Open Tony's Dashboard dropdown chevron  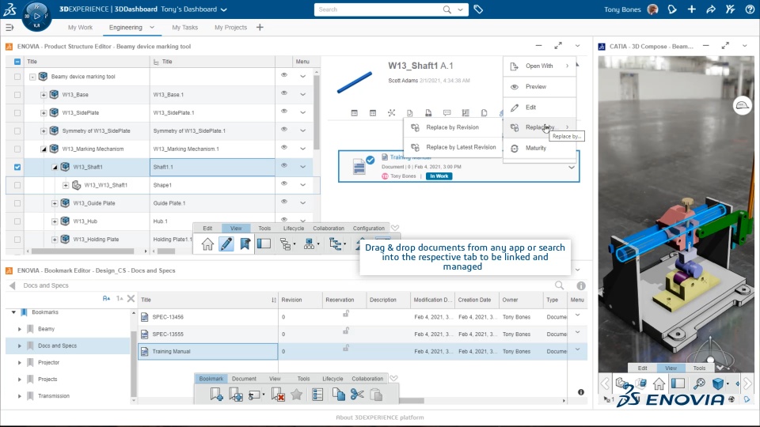tap(223, 9)
